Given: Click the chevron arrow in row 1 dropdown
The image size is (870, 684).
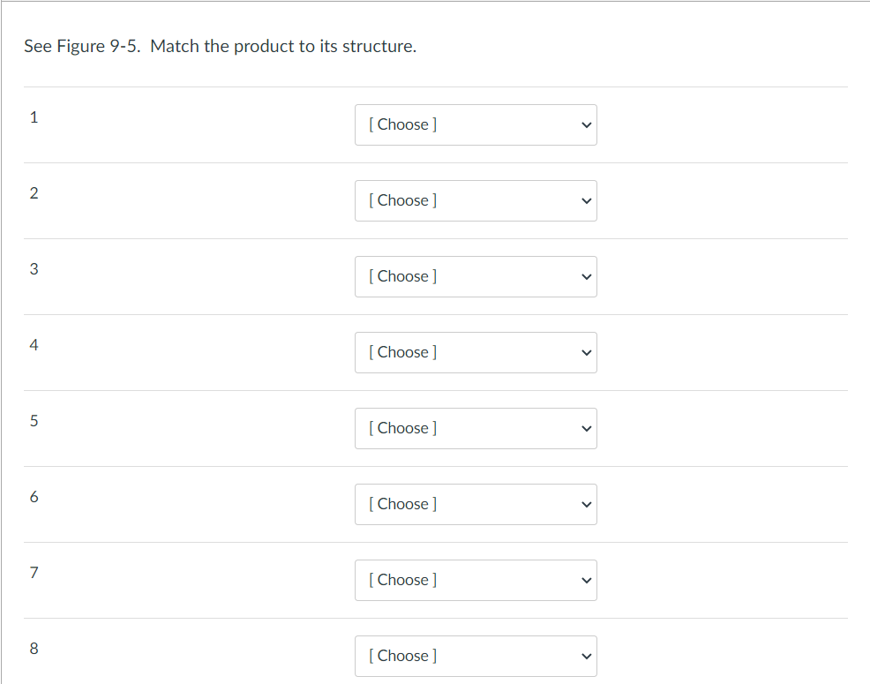Looking at the screenshot, I should 584,125.
